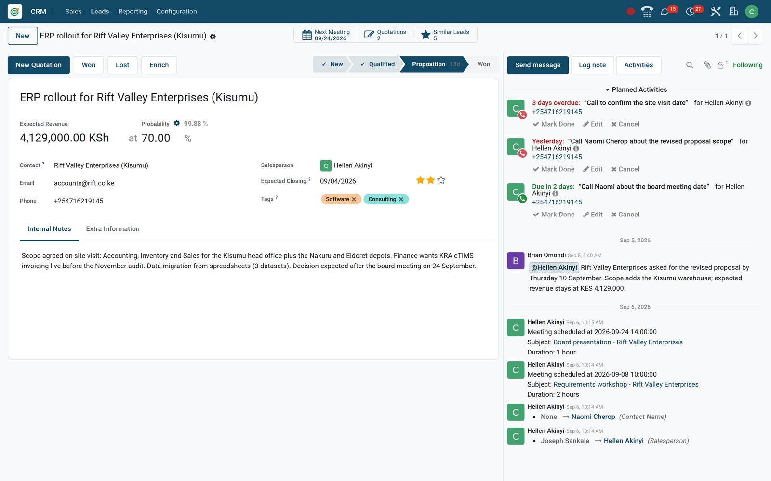This screenshot has width=771, height=481.
Task: Click the New record button
Action: [23, 36]
